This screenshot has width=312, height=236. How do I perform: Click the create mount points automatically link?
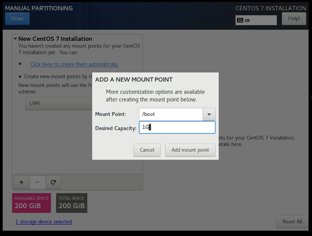pyautogui.click(x=75, y=64)
